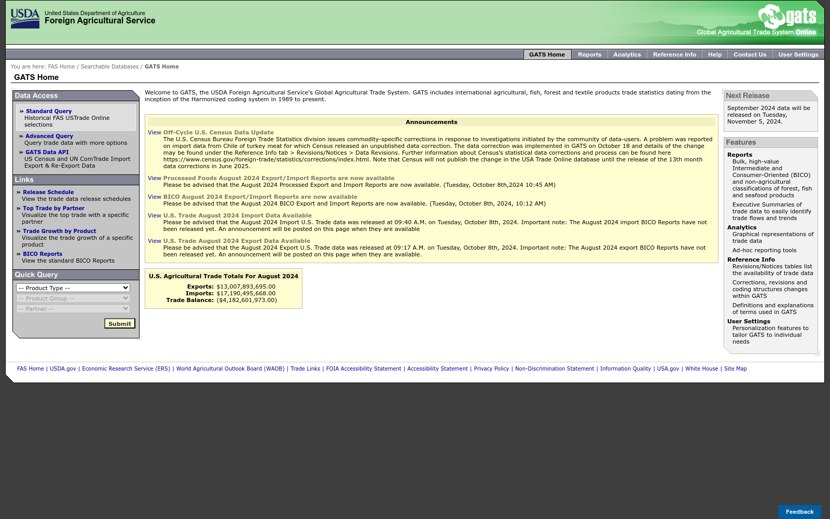Viewport: 830px width, 519px height.
Task: View the Off-Cycle U.S. Census Data Update announcement
Action: [155, 133]
